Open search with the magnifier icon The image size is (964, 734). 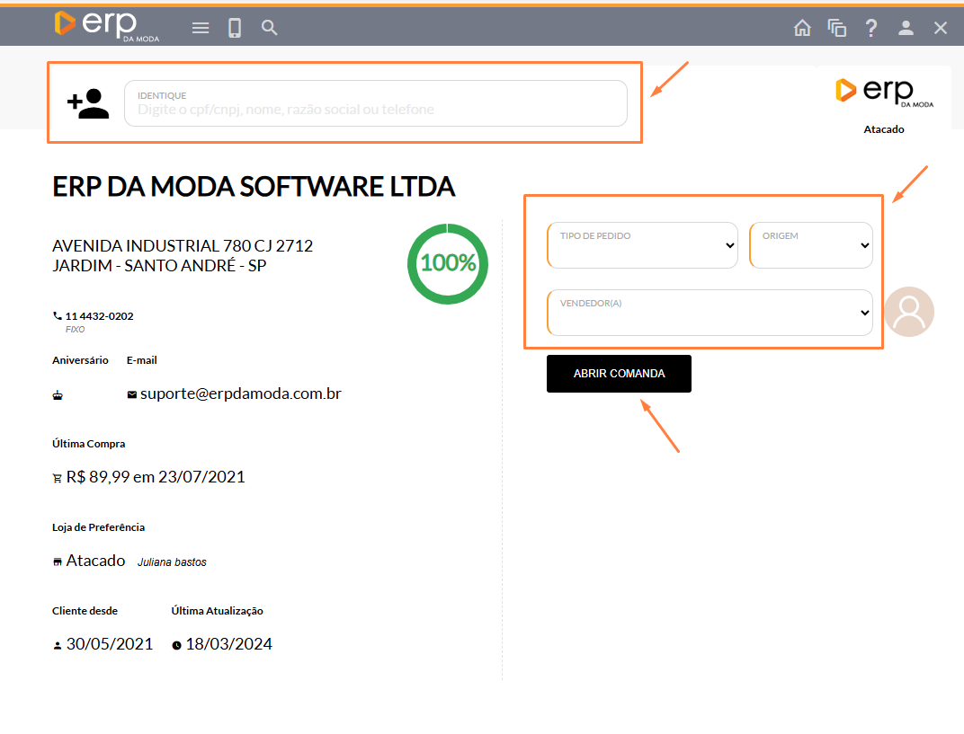[x=269, y=28]
